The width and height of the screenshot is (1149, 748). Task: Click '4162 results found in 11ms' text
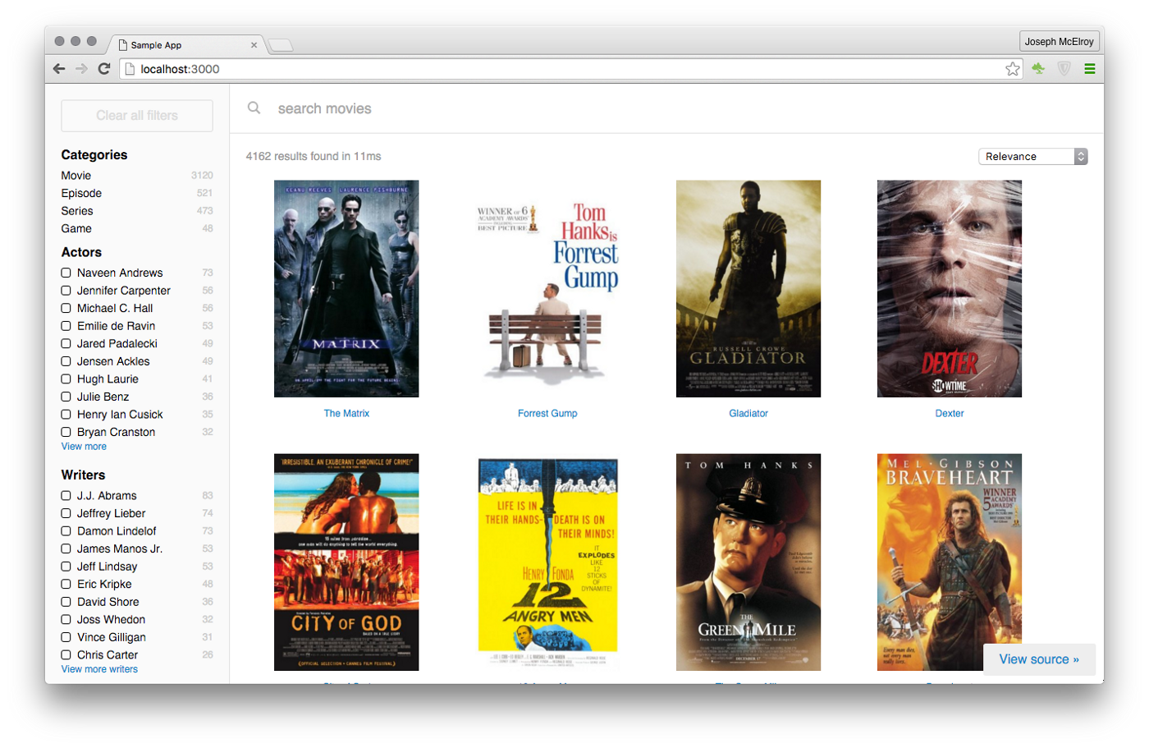314,156
